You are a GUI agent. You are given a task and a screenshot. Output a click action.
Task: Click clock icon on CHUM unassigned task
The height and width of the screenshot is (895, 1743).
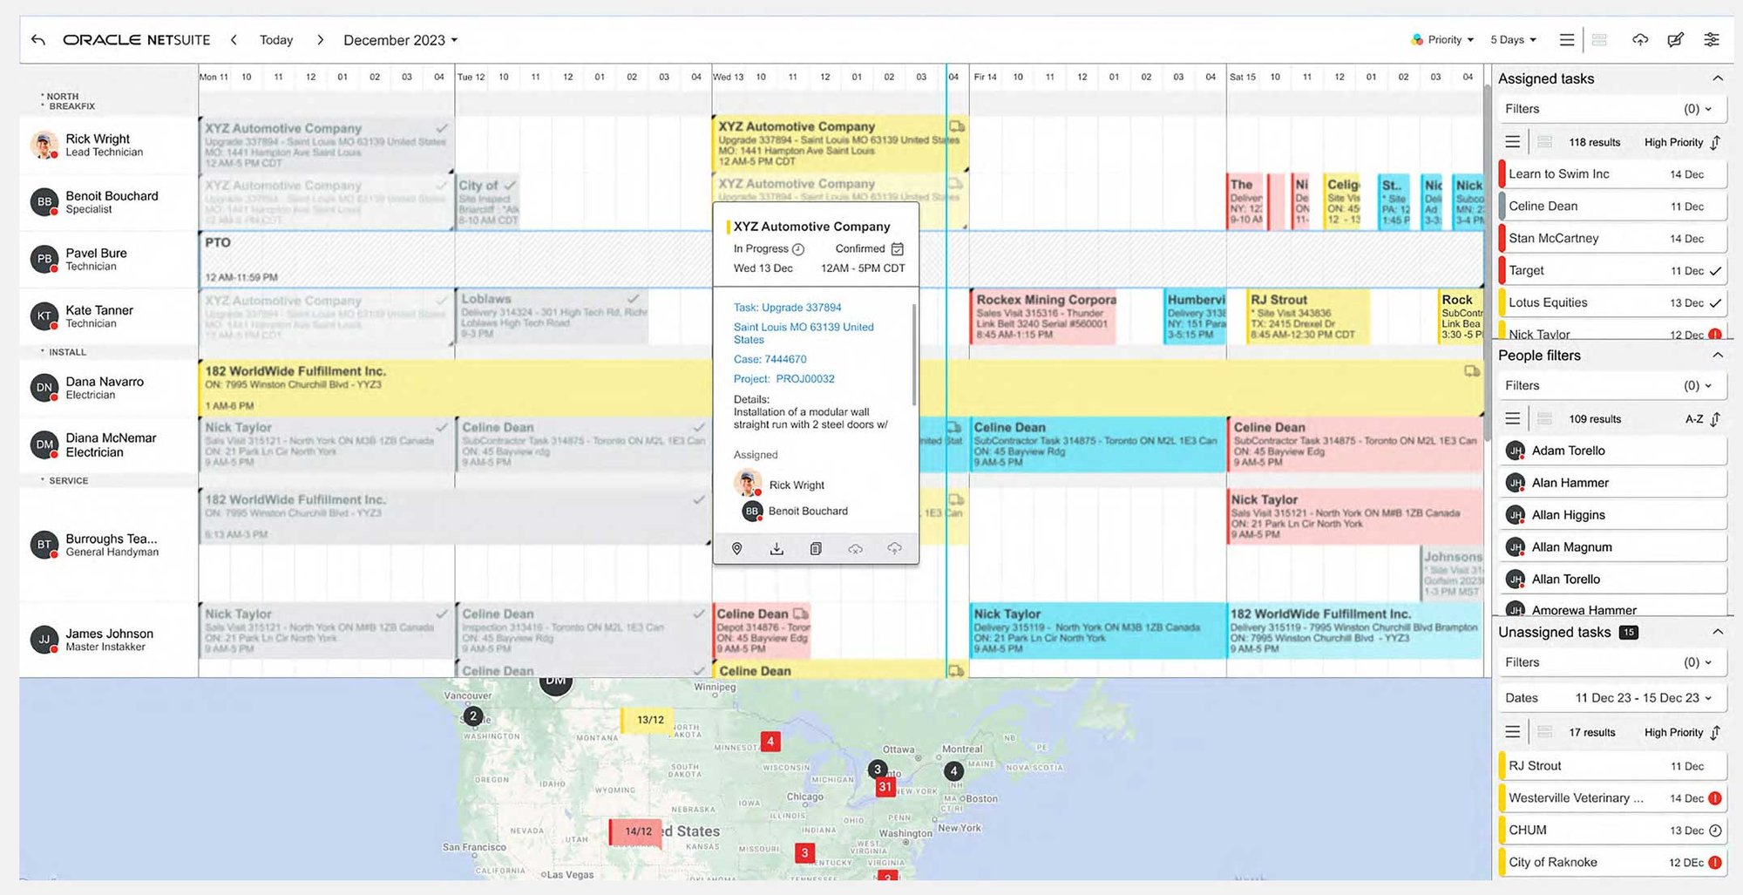coord(1715,831)
